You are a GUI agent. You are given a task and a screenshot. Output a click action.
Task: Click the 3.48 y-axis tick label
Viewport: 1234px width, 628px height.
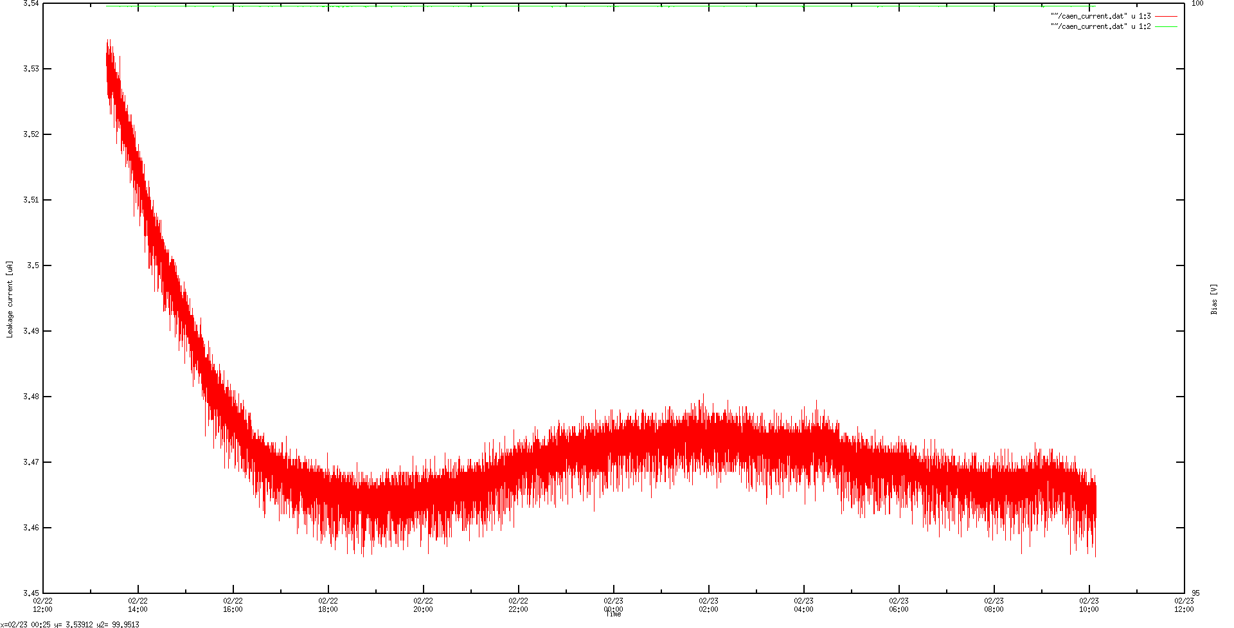(x=31, y=397)
